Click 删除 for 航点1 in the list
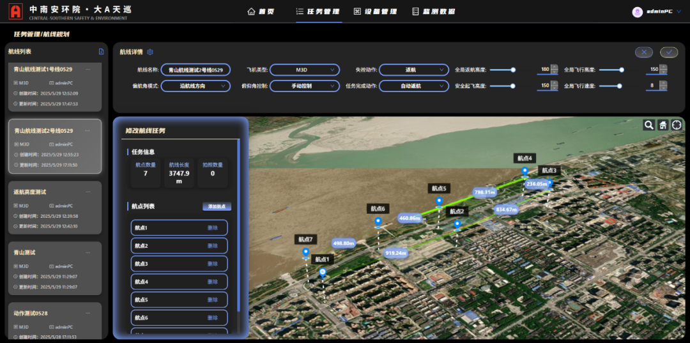This screenshot has height=343, width=690. click(213, 228)
